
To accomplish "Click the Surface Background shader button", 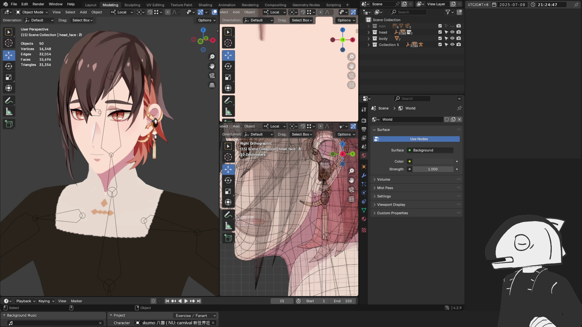I will (430, 150).
